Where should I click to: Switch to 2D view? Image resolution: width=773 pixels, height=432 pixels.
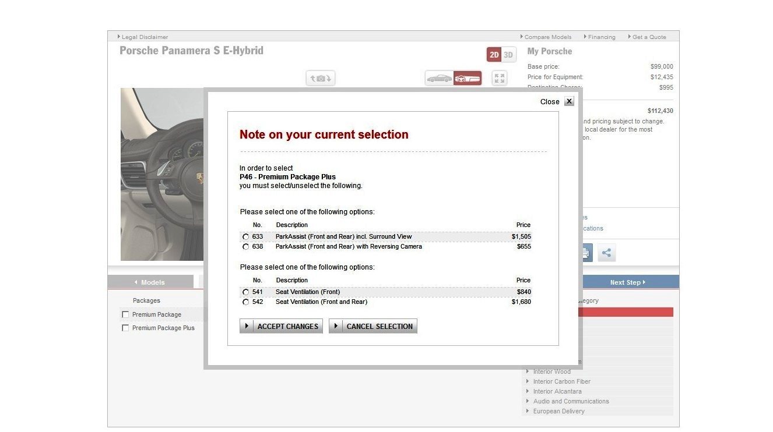(494, 55)
